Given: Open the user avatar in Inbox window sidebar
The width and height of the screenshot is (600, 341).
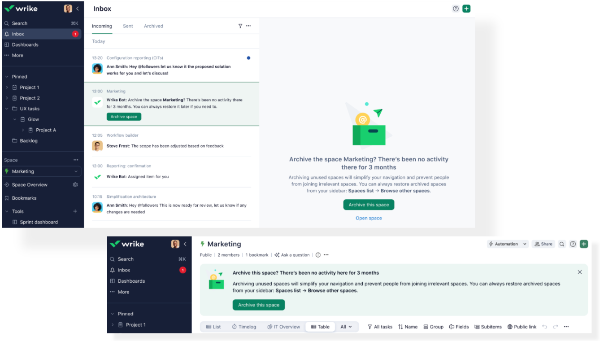Looking at the screenshot, I should pos(68,9).
